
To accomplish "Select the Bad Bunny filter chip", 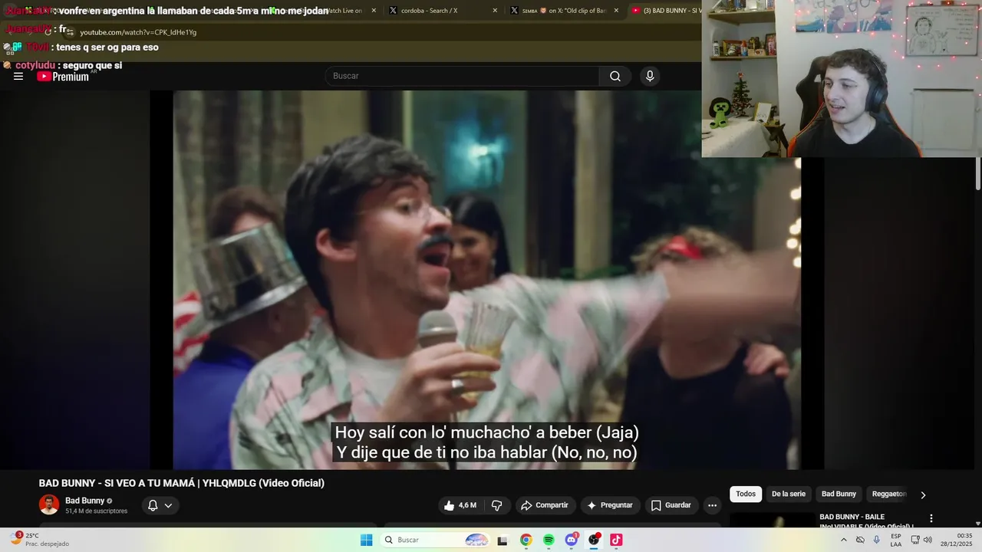I will 839,494.
